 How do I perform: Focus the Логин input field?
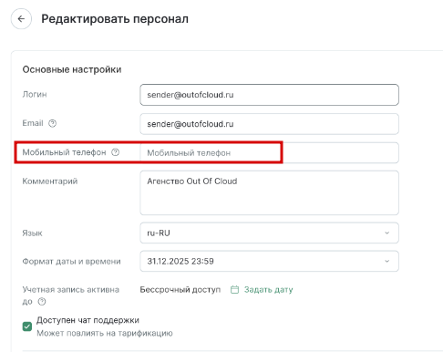click(x=269, y=95)
